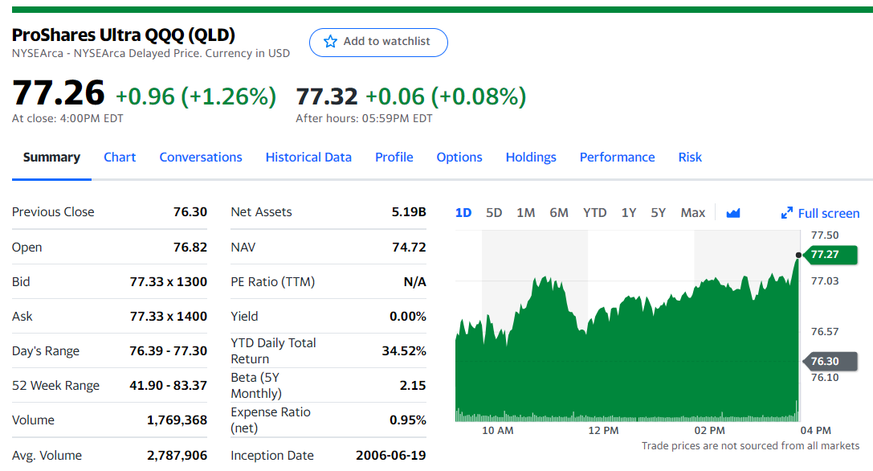Screen dimensions: 873x471
Task: Click the Full screen expand arrows icon
Action: [x=787, y=213]
